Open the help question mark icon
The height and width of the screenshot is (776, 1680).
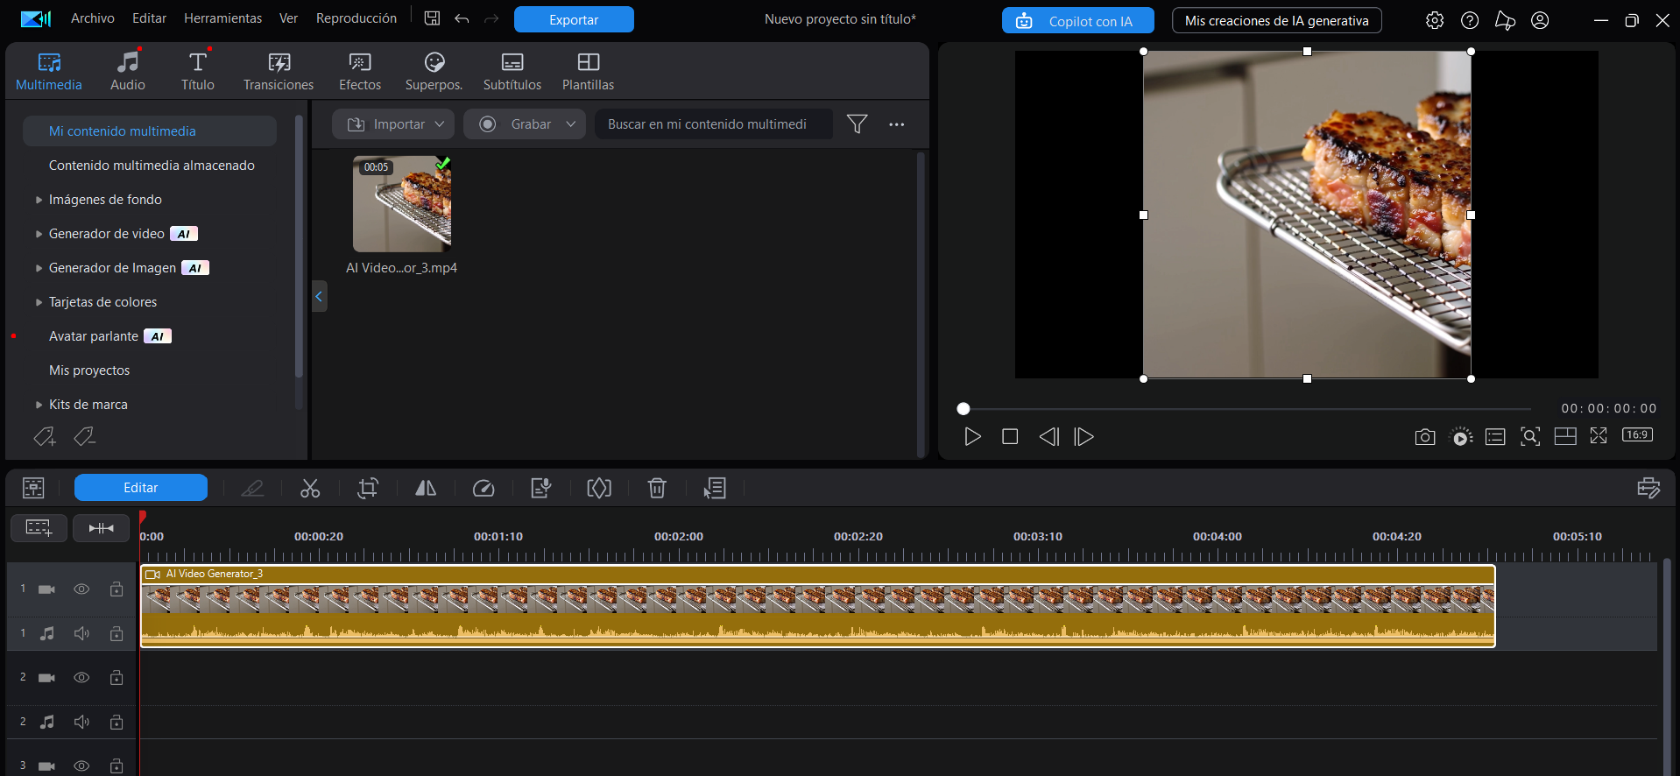[x=1470, y=20]
